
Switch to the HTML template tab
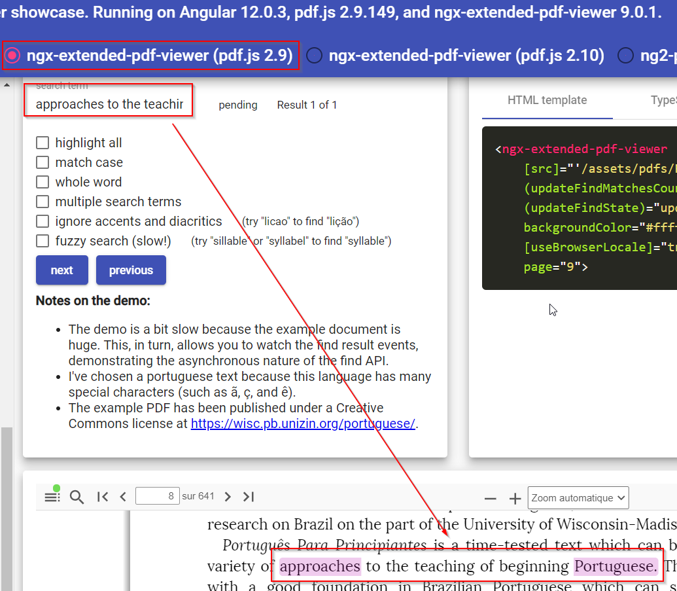click(x=547, y=100)
